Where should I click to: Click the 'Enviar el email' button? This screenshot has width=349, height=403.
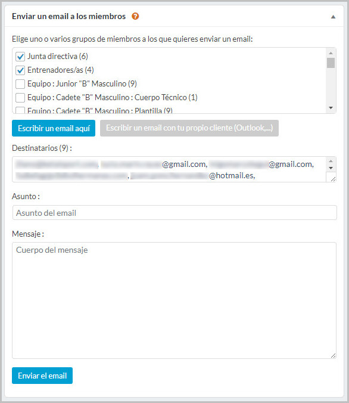coord(42,376)
